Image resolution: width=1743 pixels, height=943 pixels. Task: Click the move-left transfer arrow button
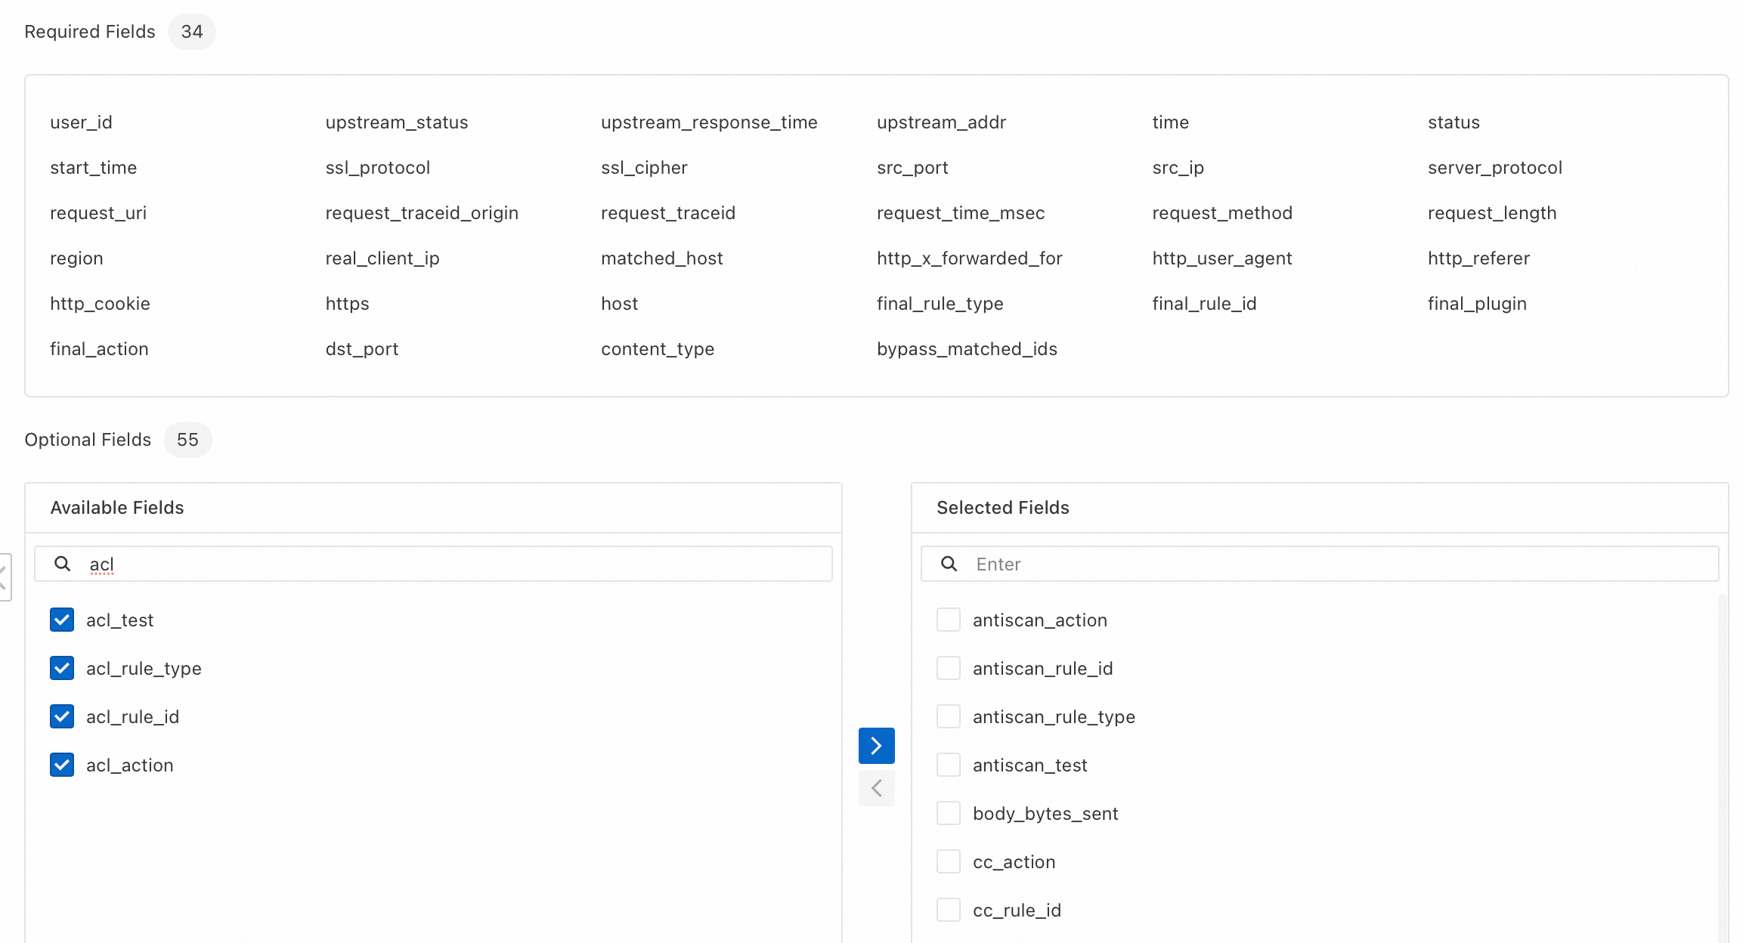coord(876,788)
